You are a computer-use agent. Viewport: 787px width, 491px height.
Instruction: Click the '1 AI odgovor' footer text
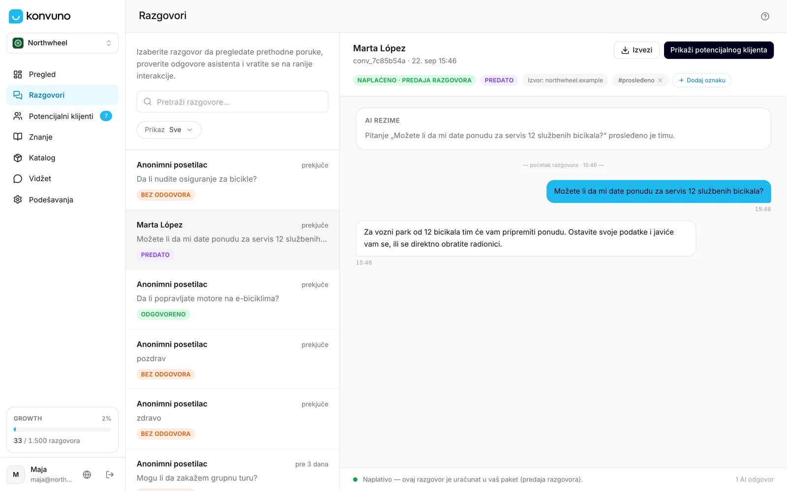[755, 480]
